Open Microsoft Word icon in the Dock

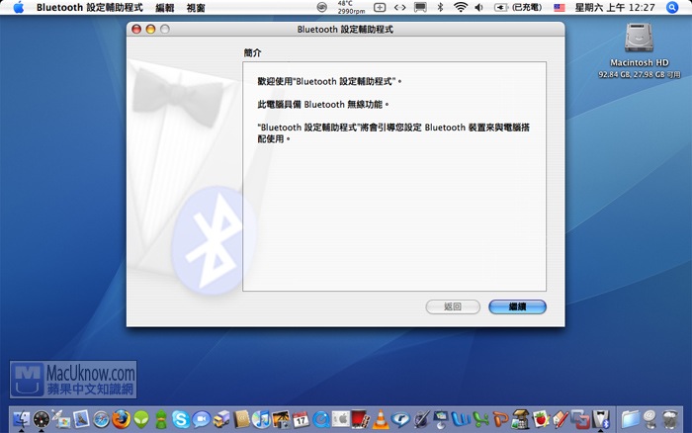[x=461, y=419]
